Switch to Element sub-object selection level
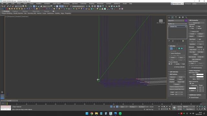This screenshot has height=116, width=207. point(182,49)
